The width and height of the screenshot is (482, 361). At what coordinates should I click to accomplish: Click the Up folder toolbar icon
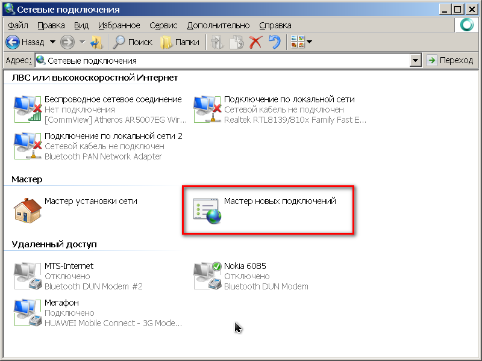click(x=96, y=42)
